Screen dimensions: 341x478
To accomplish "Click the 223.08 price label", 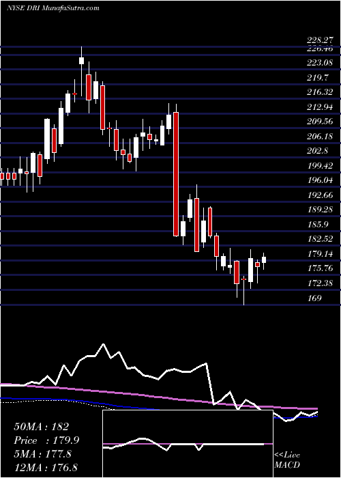I will 320,63.
